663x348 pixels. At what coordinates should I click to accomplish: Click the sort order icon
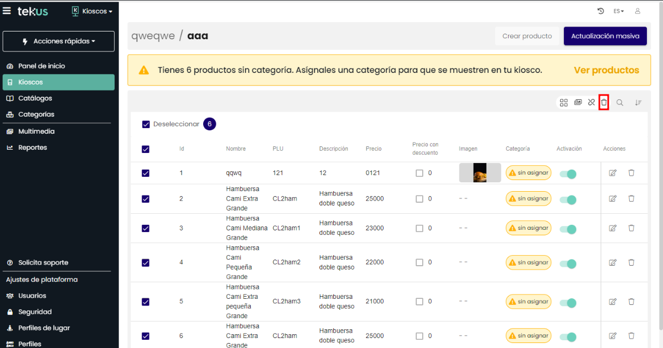(638, 102)
